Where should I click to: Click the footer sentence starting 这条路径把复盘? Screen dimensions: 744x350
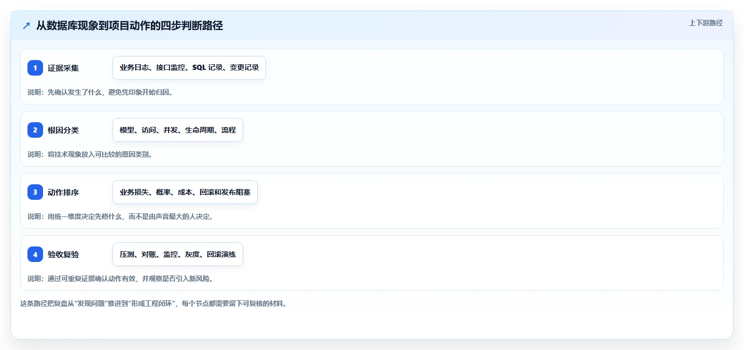coord(153,303)
